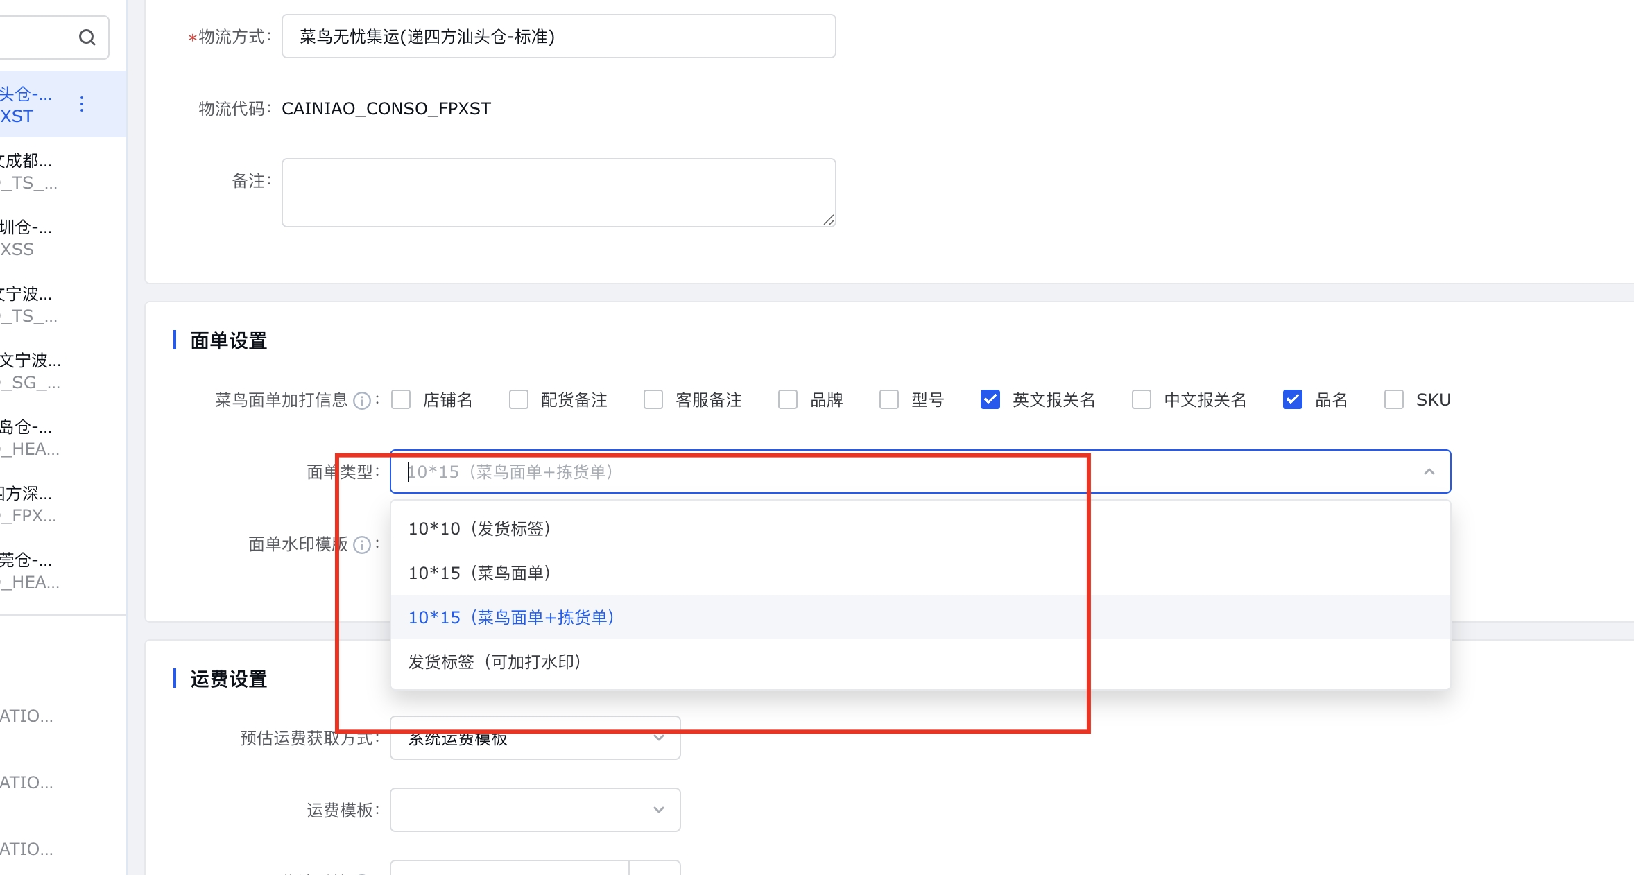The width and height of the screenshot is (1634, 875).
Task: Check the 中文报关名 checkbox
Action: (x=1142, y=400)
